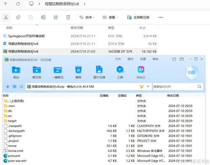Click the Share icon in Explorer toolbar
210x165 pixels.
[x=56, y=17]
